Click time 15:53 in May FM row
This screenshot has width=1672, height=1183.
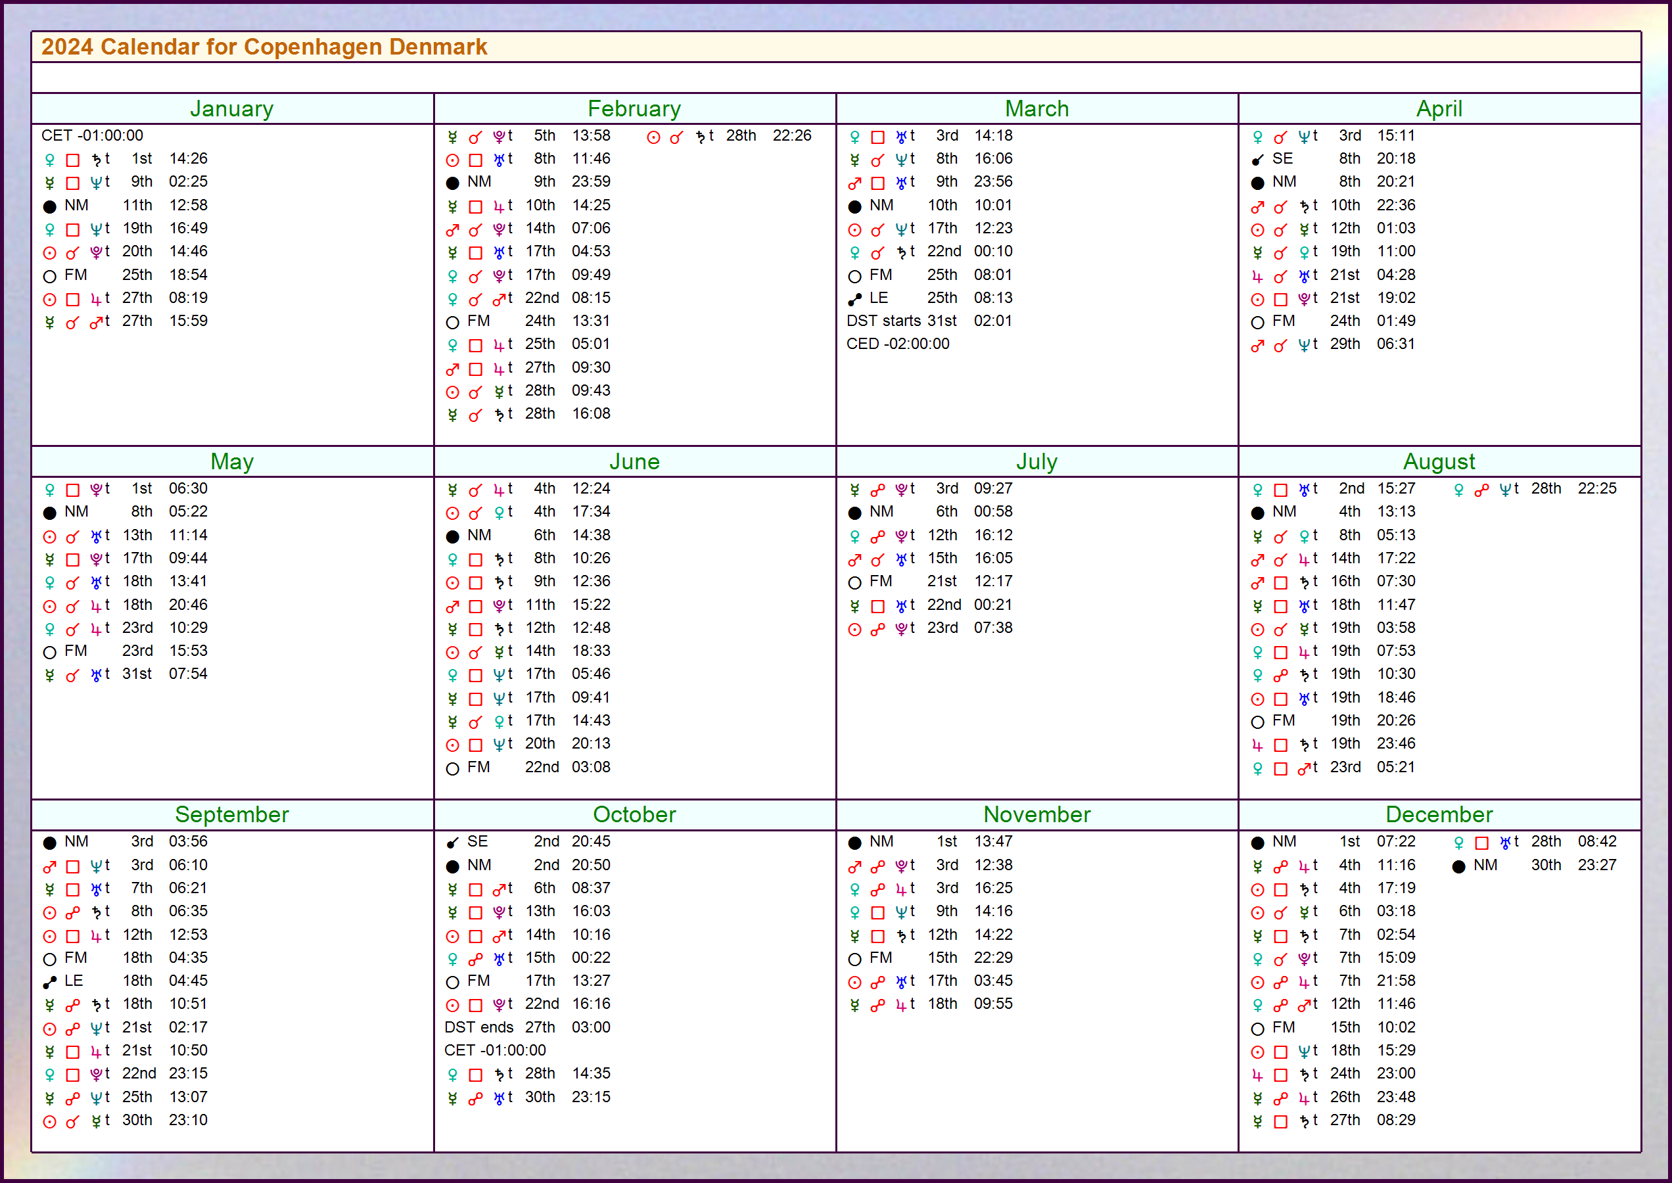(x=188, y=651)
